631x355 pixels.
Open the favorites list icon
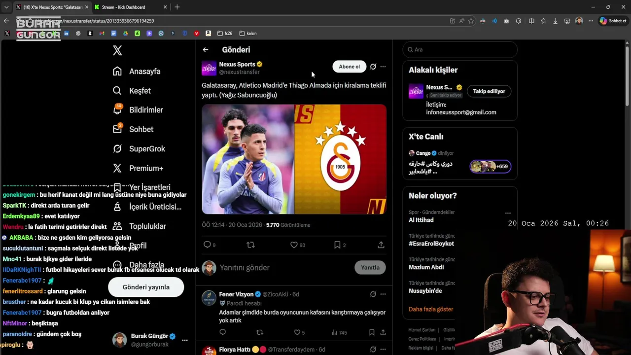(543, 21)
